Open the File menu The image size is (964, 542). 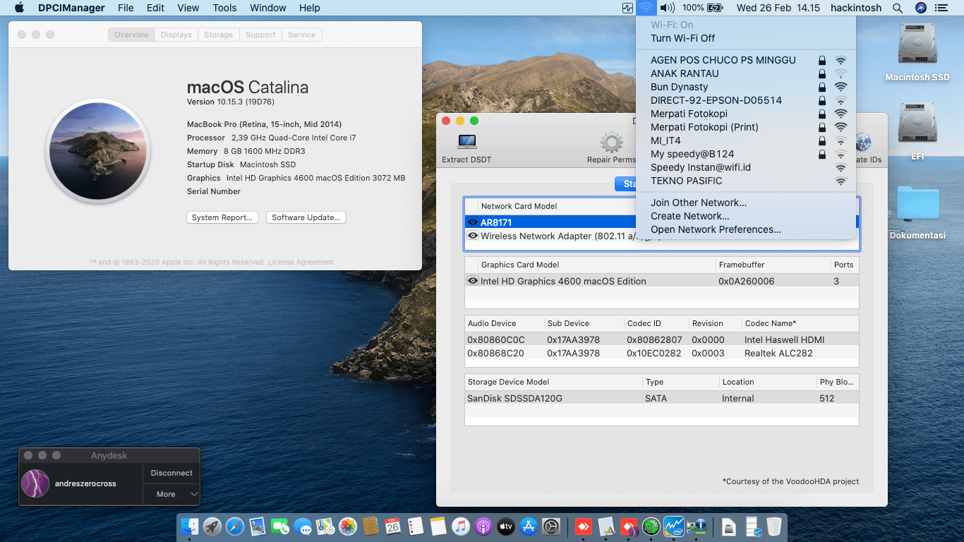(126, 8)
